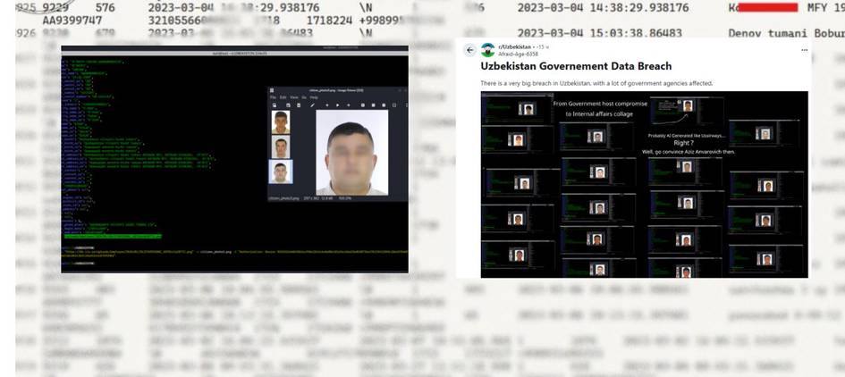The width and height of the screenshot is (845, 377).
Task: Open the Edit menu in image viewer
Action: 284,96
